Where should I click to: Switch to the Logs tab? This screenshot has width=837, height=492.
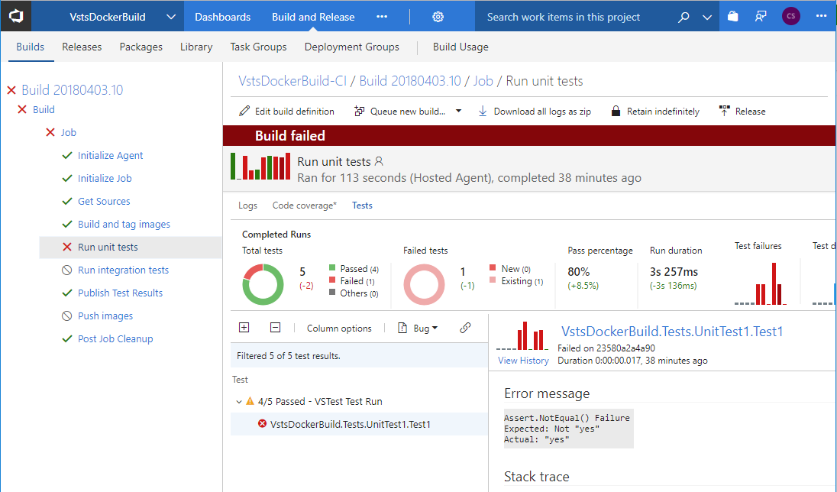(x=247, y=206)
